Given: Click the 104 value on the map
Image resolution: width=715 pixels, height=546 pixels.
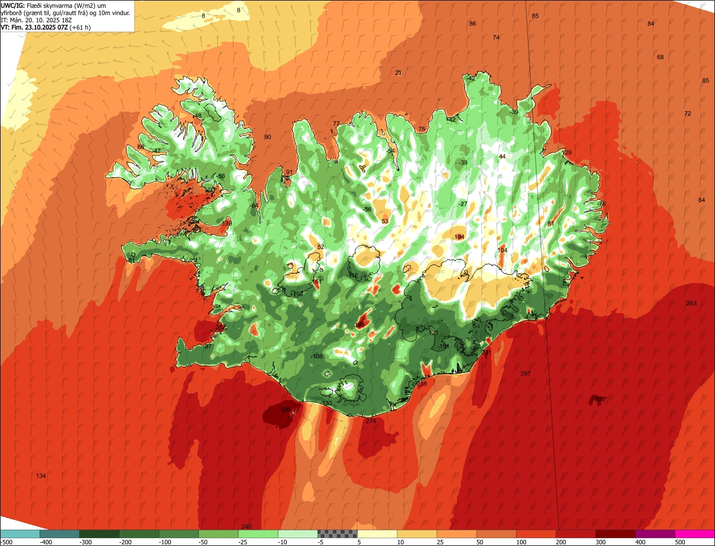Looking at the screenshot, I should 502,250.
